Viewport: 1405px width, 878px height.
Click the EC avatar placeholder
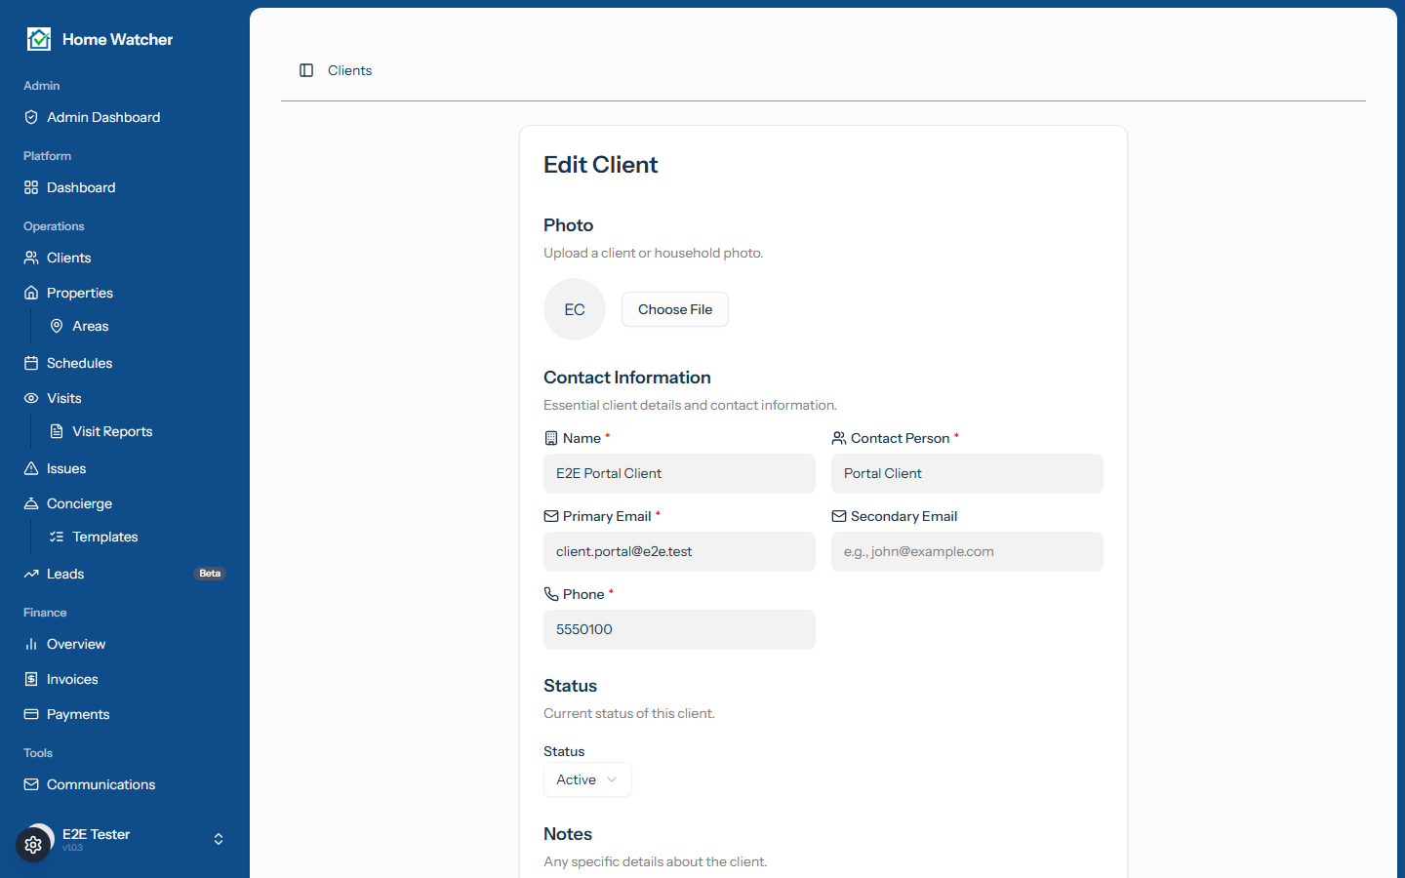575,309
